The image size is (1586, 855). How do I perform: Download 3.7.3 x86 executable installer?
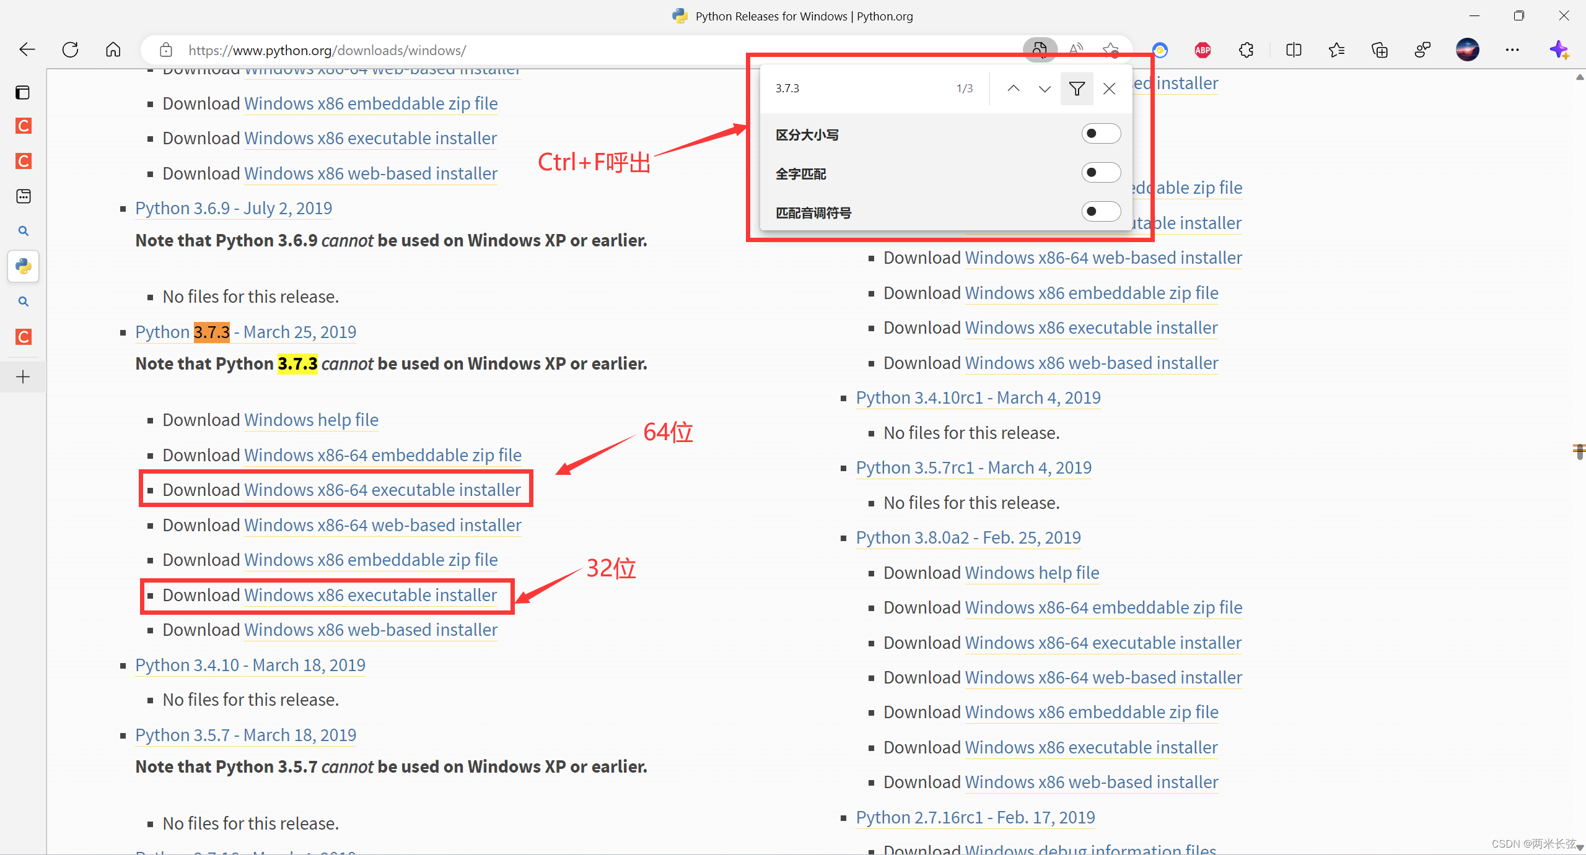(x=370, y=595)
